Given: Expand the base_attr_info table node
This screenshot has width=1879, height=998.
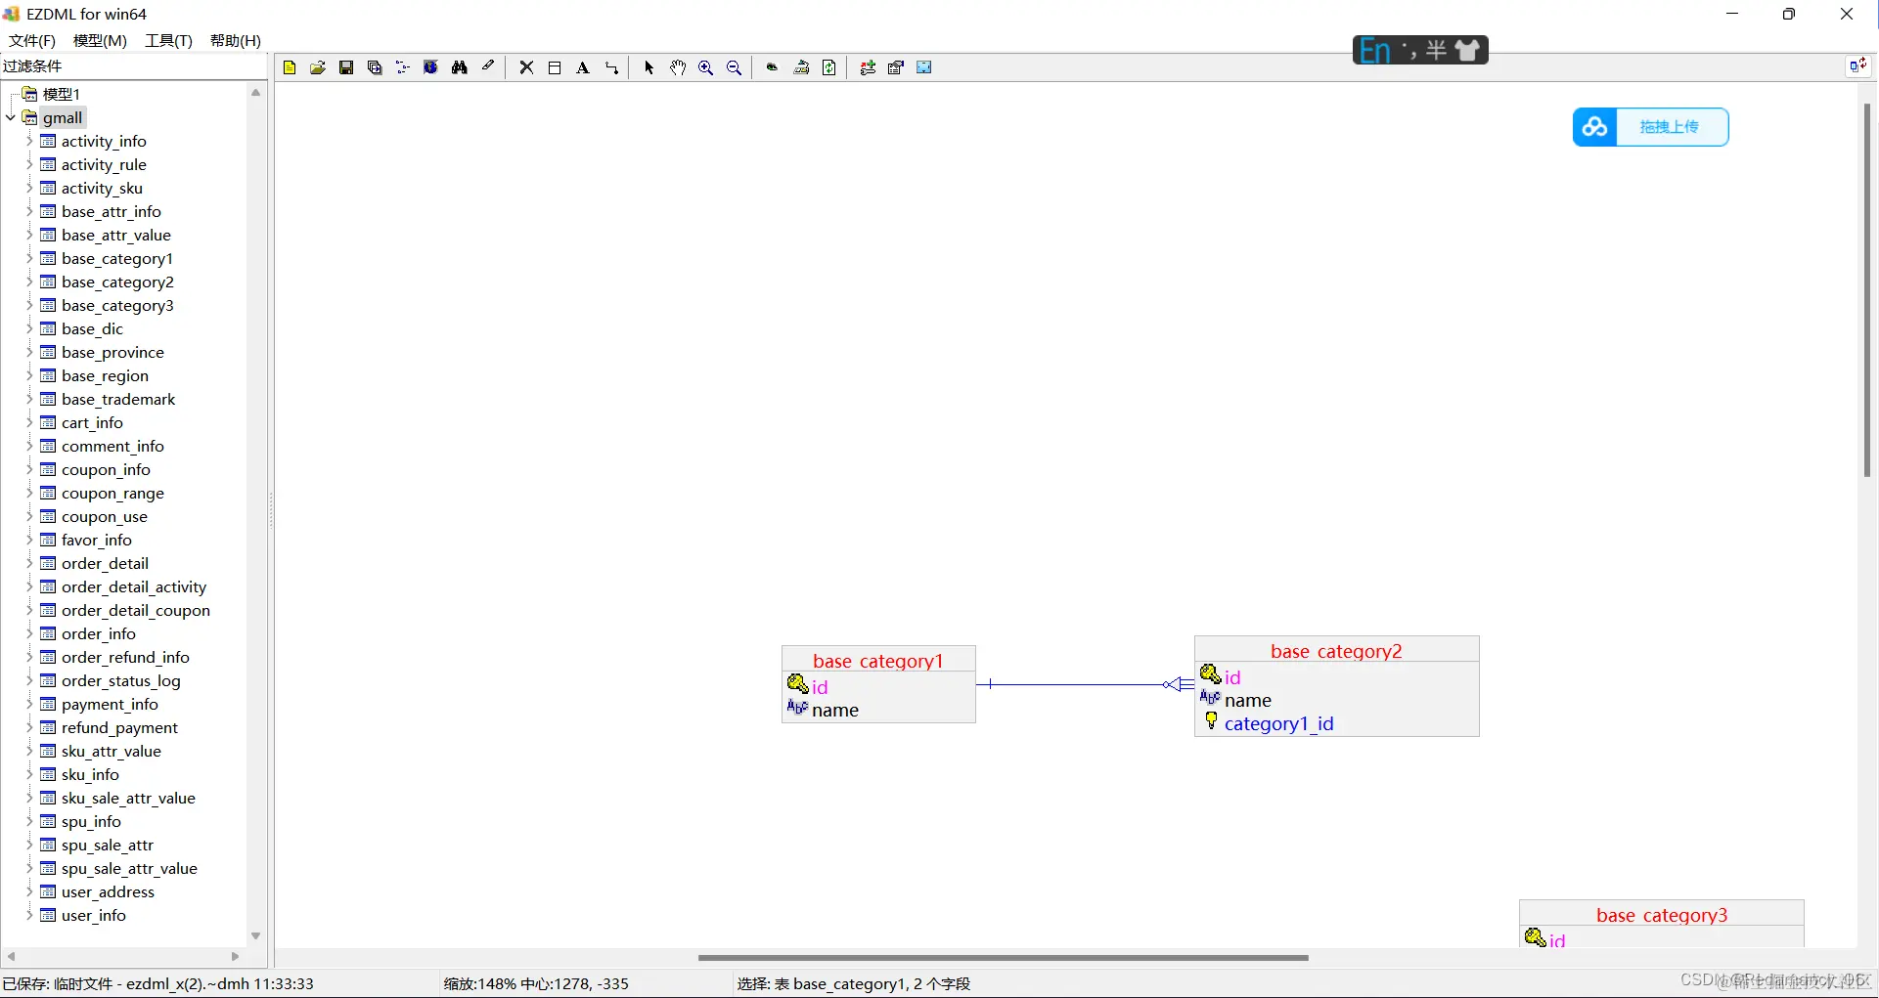Looking at the screenshot, I should 29,211.
